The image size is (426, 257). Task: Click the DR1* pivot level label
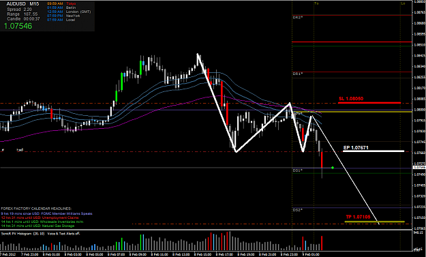[298, 74]
